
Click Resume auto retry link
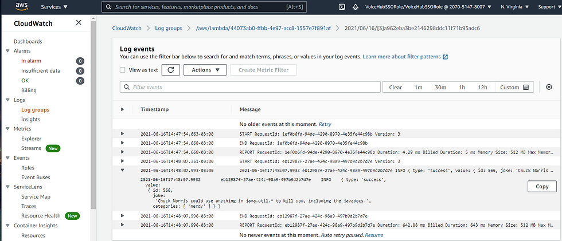[374, 235]
